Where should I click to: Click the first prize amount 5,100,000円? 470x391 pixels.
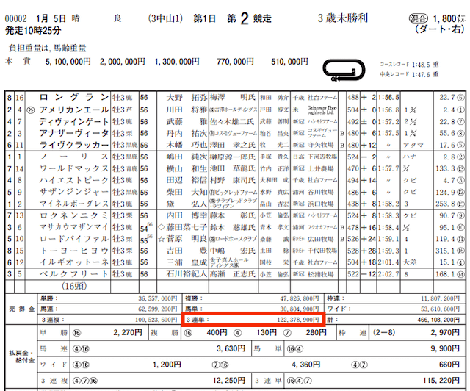click(68, 62)
